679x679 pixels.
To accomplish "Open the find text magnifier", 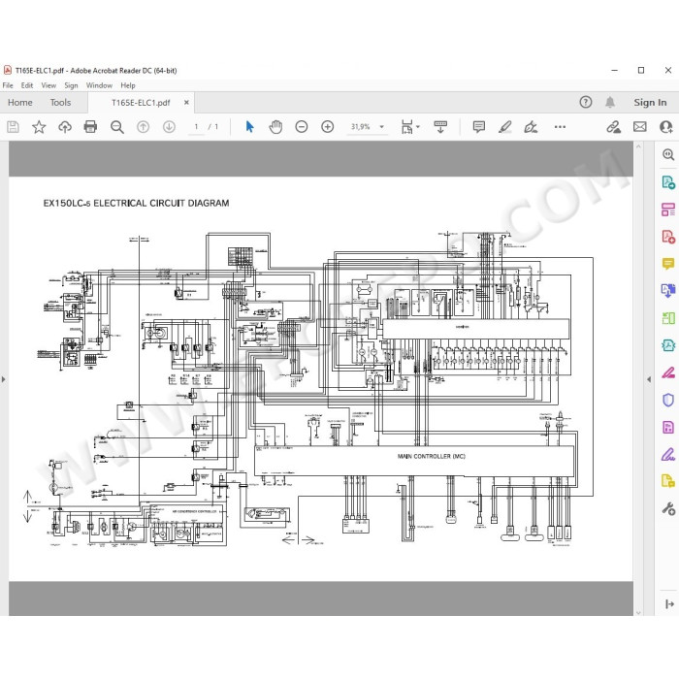I will pyautogui.click(x=117, y=127).
